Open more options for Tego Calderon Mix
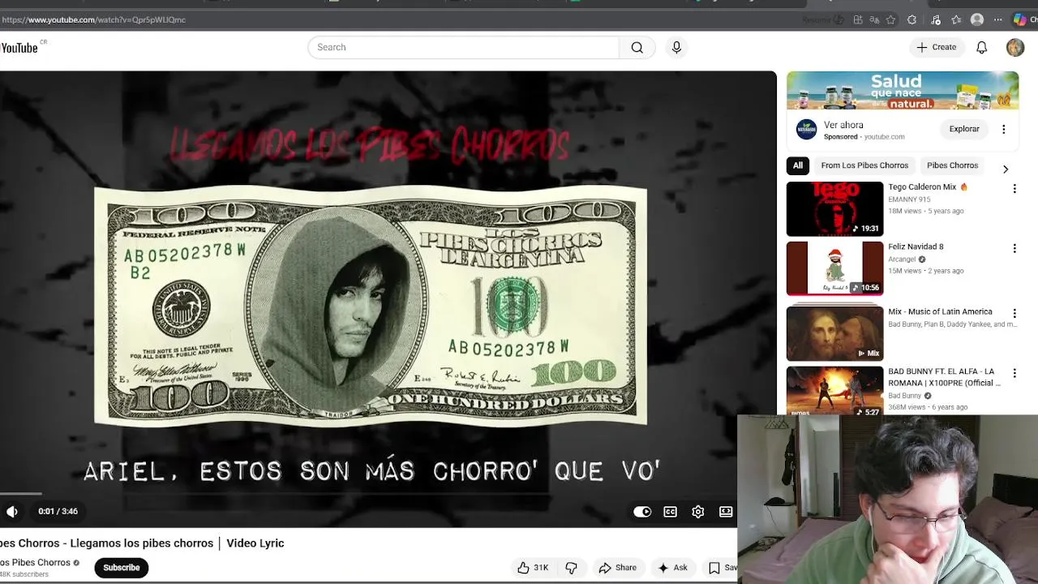 [1014, 188]
